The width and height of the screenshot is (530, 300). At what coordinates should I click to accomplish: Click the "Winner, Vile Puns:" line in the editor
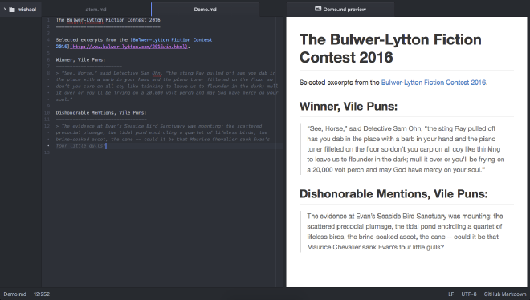point(80,59)
